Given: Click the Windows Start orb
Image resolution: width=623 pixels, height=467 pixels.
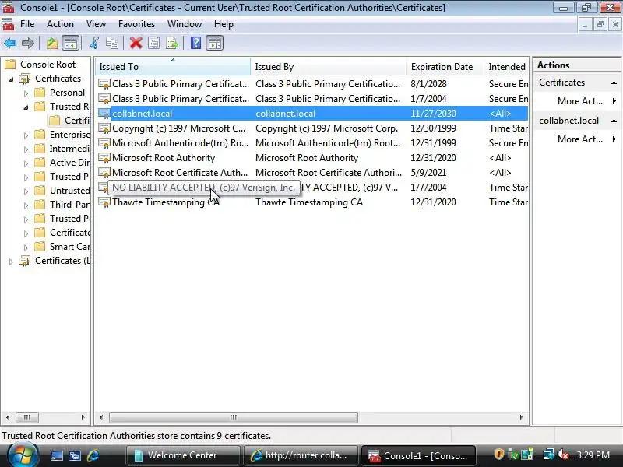Looking at the screenshot, I should [23, 455].
